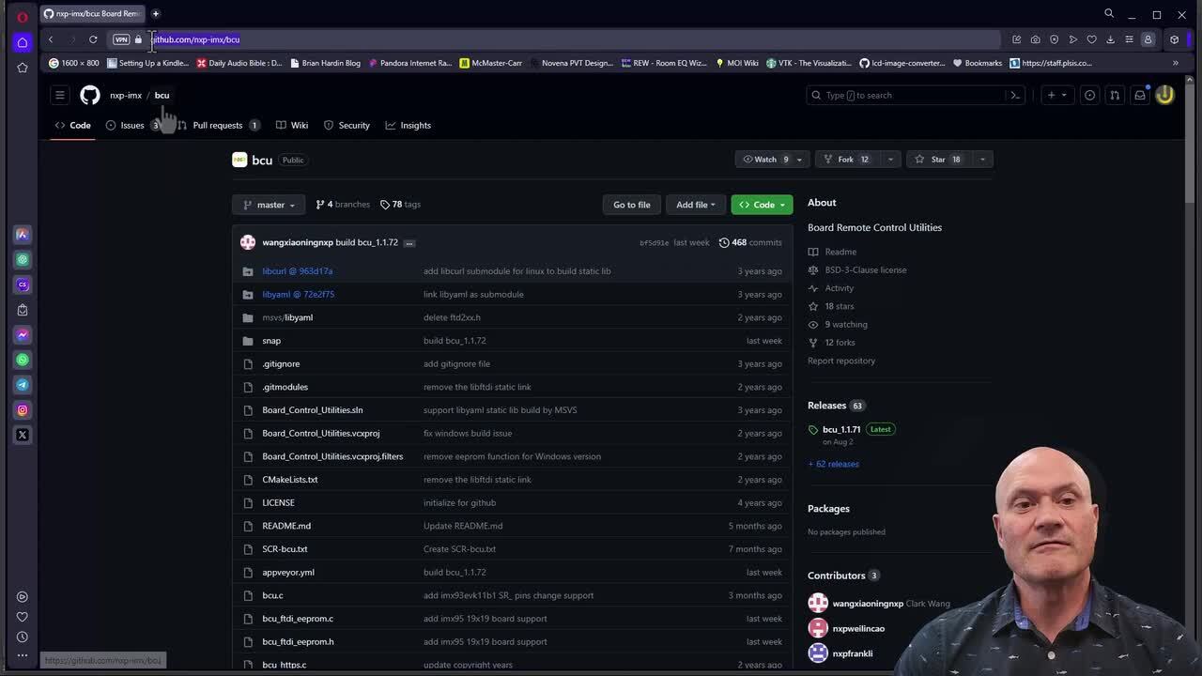The image size is (1202, 676).
Task: Open the snap folder
Action: 271,341
